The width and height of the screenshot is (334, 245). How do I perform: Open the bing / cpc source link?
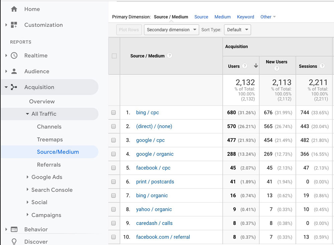tap(147, 112)
